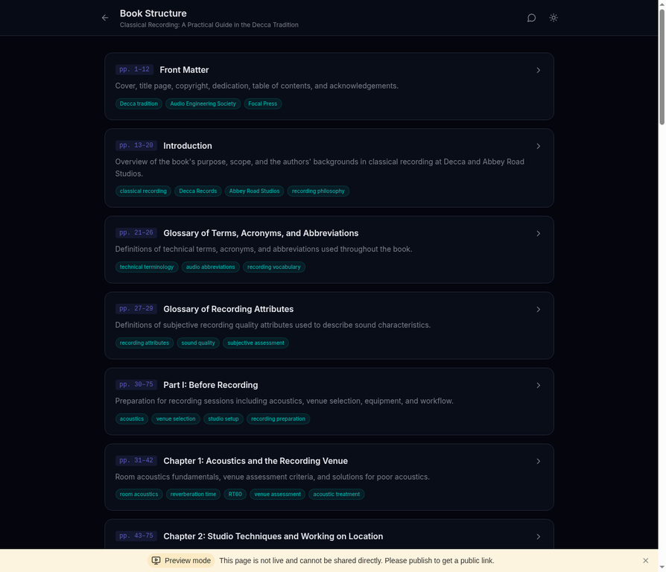Toggle light/dark theme sun icon

click(x=554, y=18)
